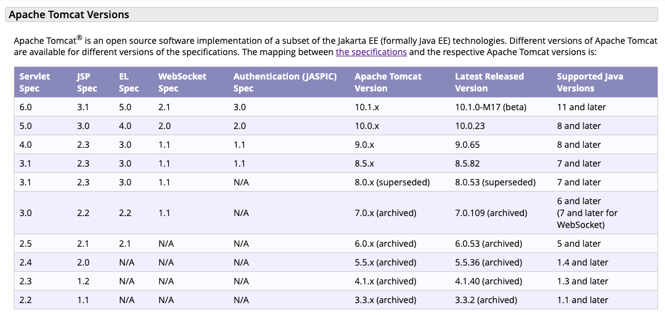
Task: Click Authentication (JASPIC) Spec header
Action: [285, 82]
